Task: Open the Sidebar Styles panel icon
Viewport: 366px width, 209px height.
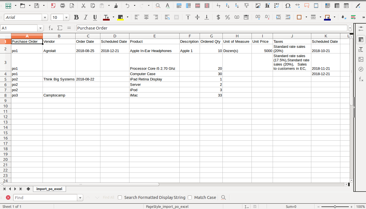Action: tap(361, 50)
